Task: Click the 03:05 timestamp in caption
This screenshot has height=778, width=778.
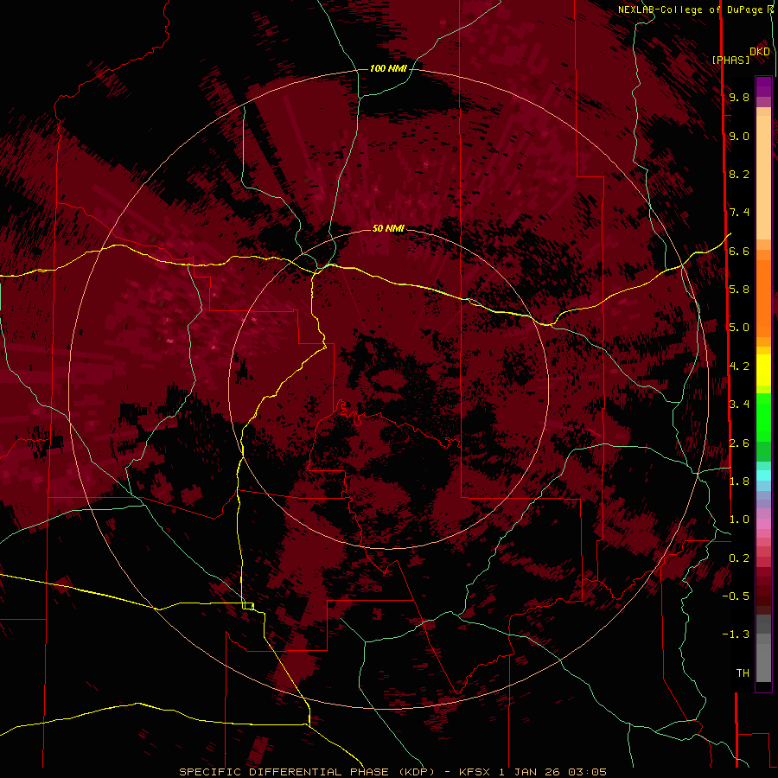Action: pyautogui.click(x=587, y=772)
